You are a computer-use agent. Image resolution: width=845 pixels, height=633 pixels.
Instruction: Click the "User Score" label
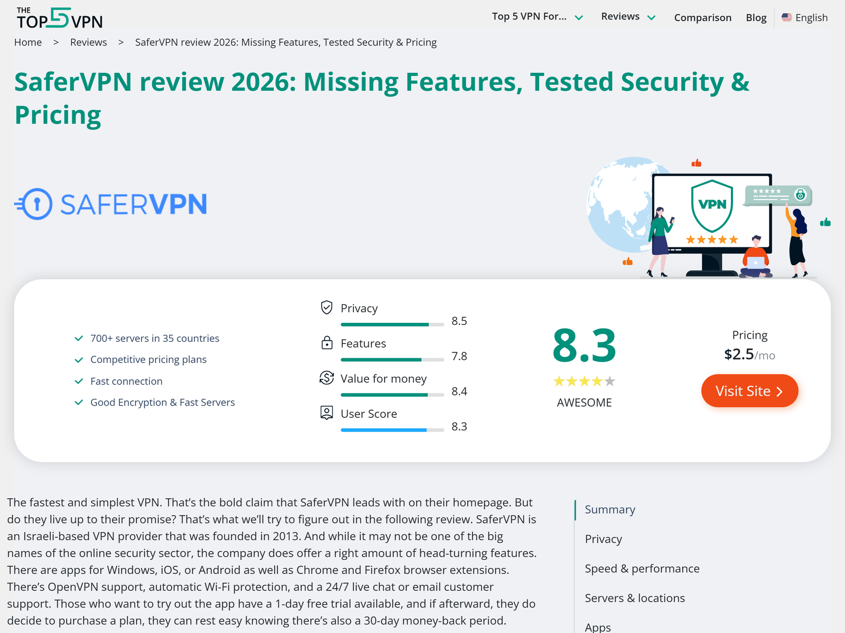point(369,414)
